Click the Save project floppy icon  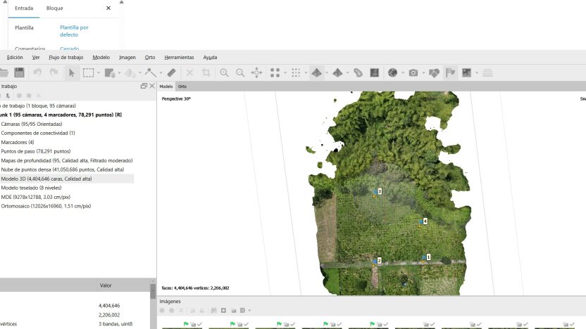click(19, 72)
